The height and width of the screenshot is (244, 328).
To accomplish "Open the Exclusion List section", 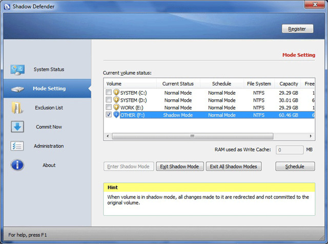I will point(47,108).
